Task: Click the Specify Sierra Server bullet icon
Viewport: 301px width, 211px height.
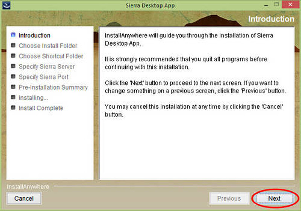Action: [13, 66]
